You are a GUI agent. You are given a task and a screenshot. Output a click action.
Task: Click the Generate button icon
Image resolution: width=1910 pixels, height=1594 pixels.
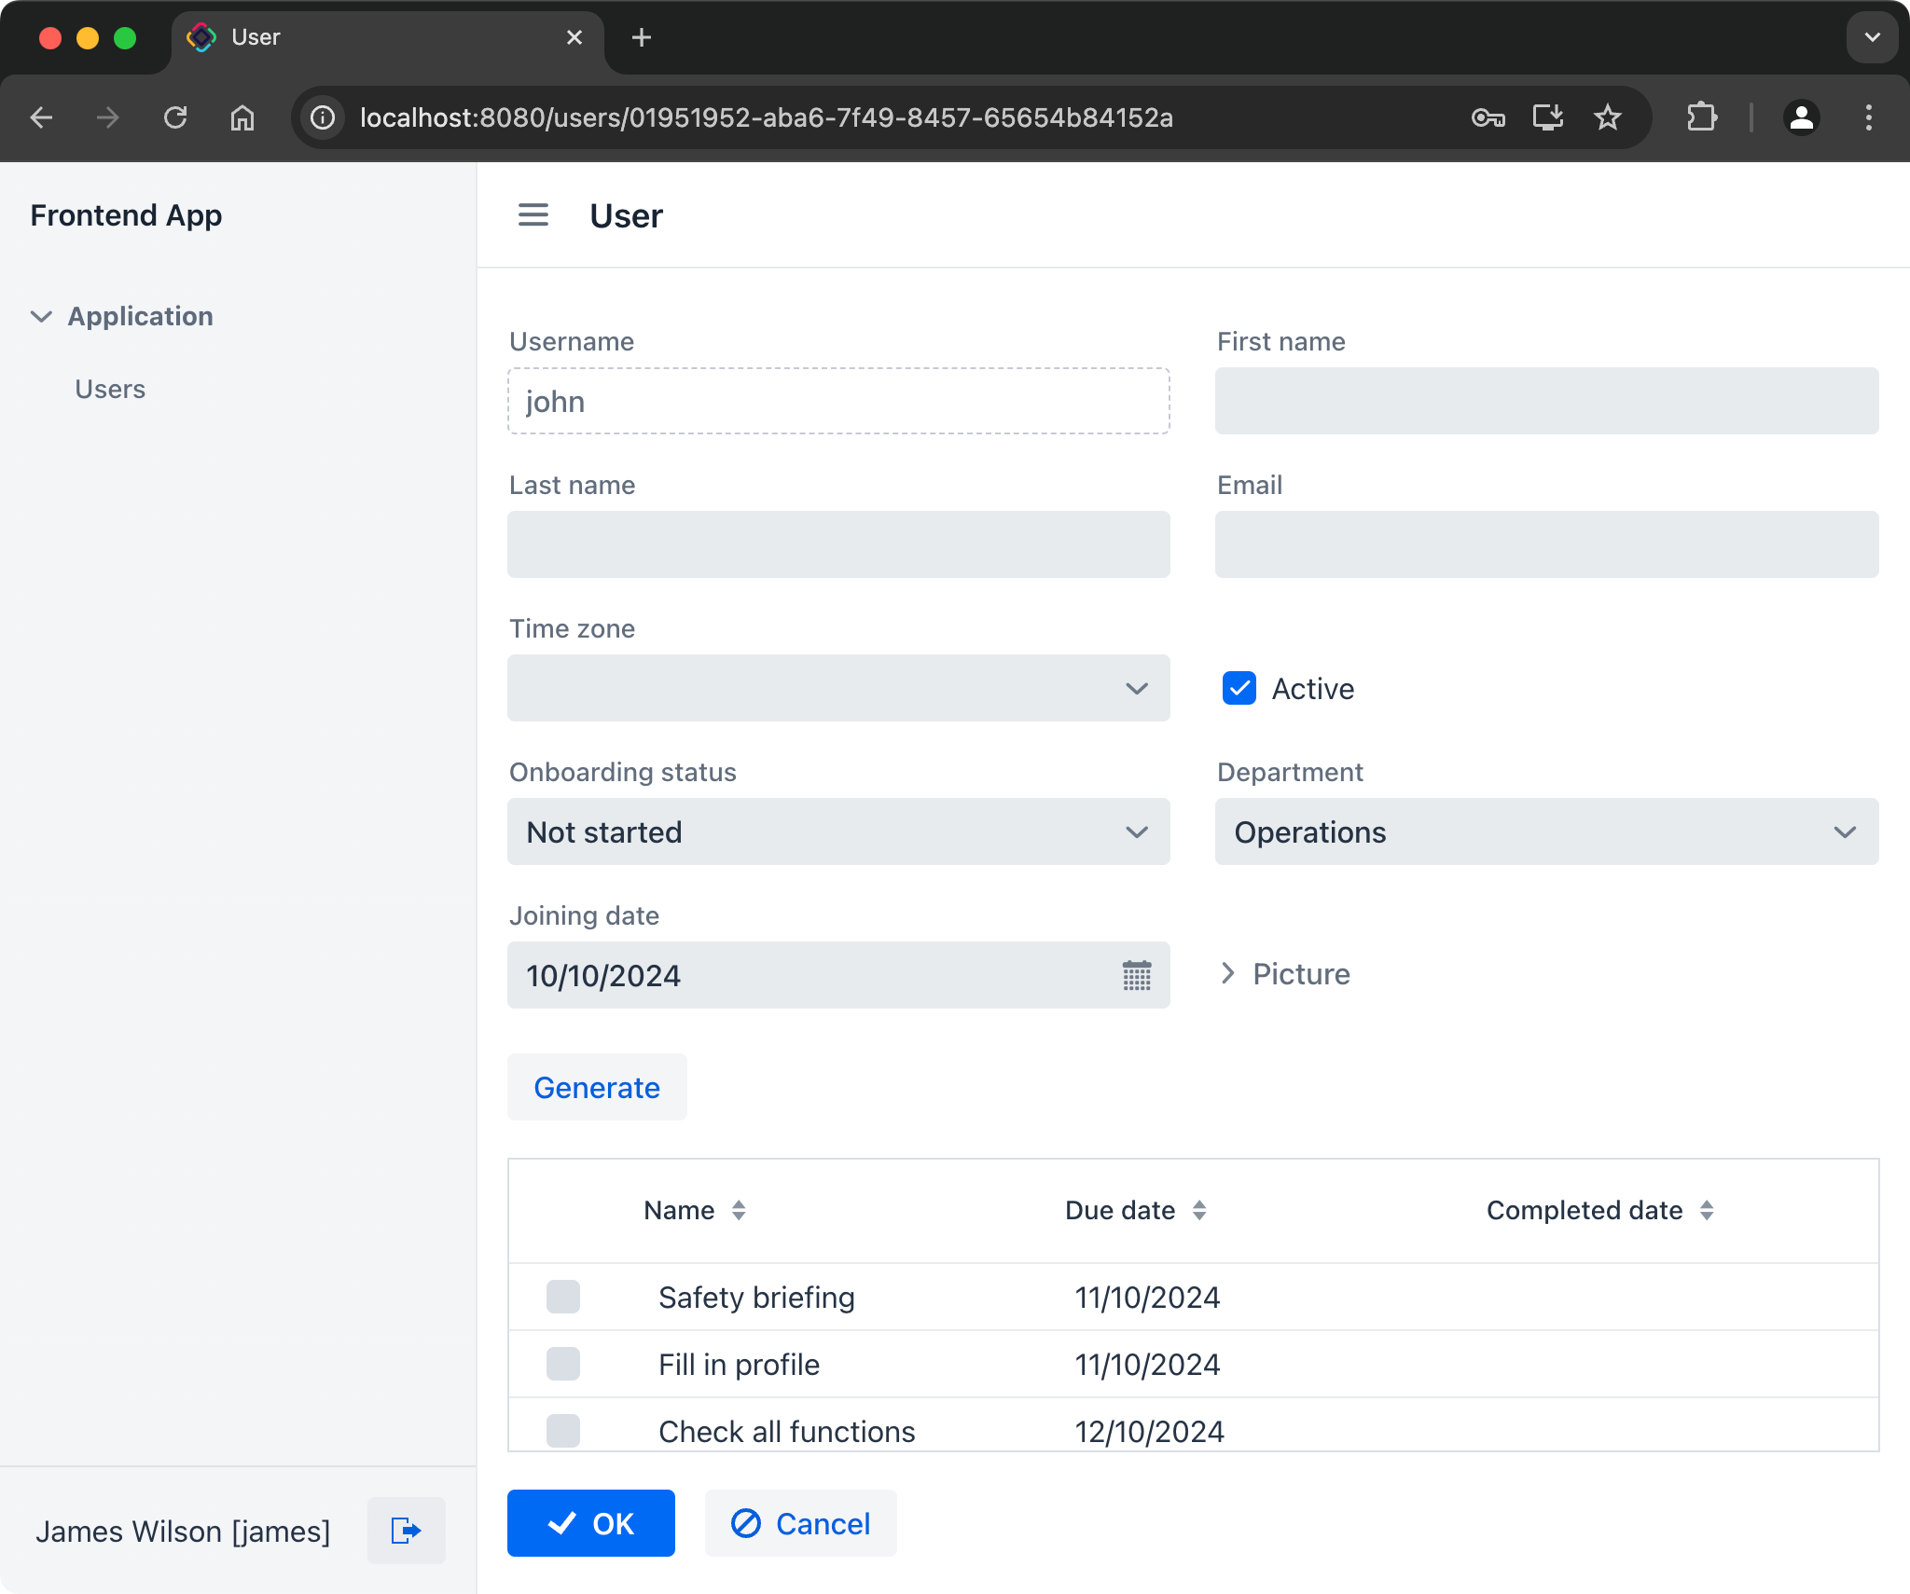tap(597, 1087)
